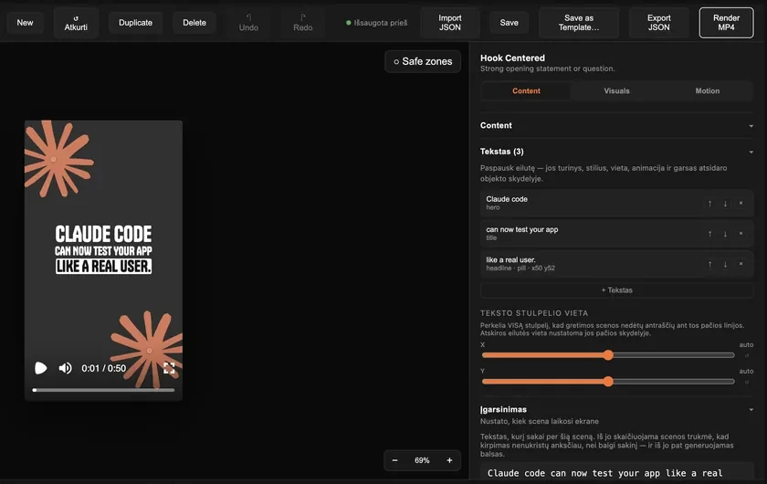Move 'Claude code' row down
767x484 pixels.
coord(725,203)
